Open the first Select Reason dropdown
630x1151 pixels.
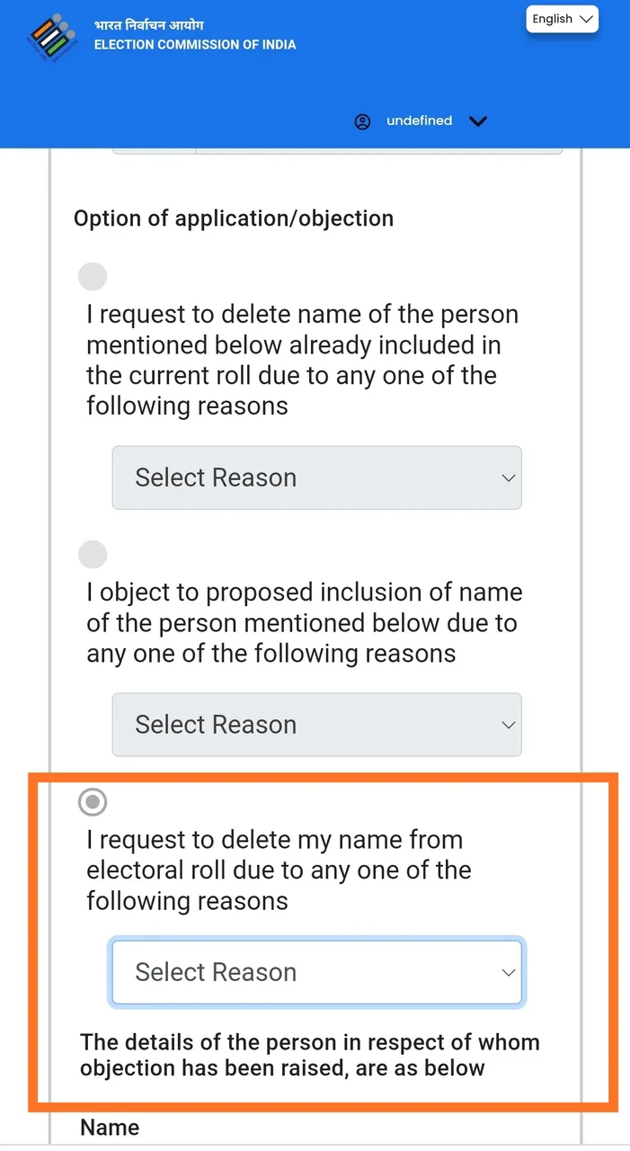(x=316, y=477)
